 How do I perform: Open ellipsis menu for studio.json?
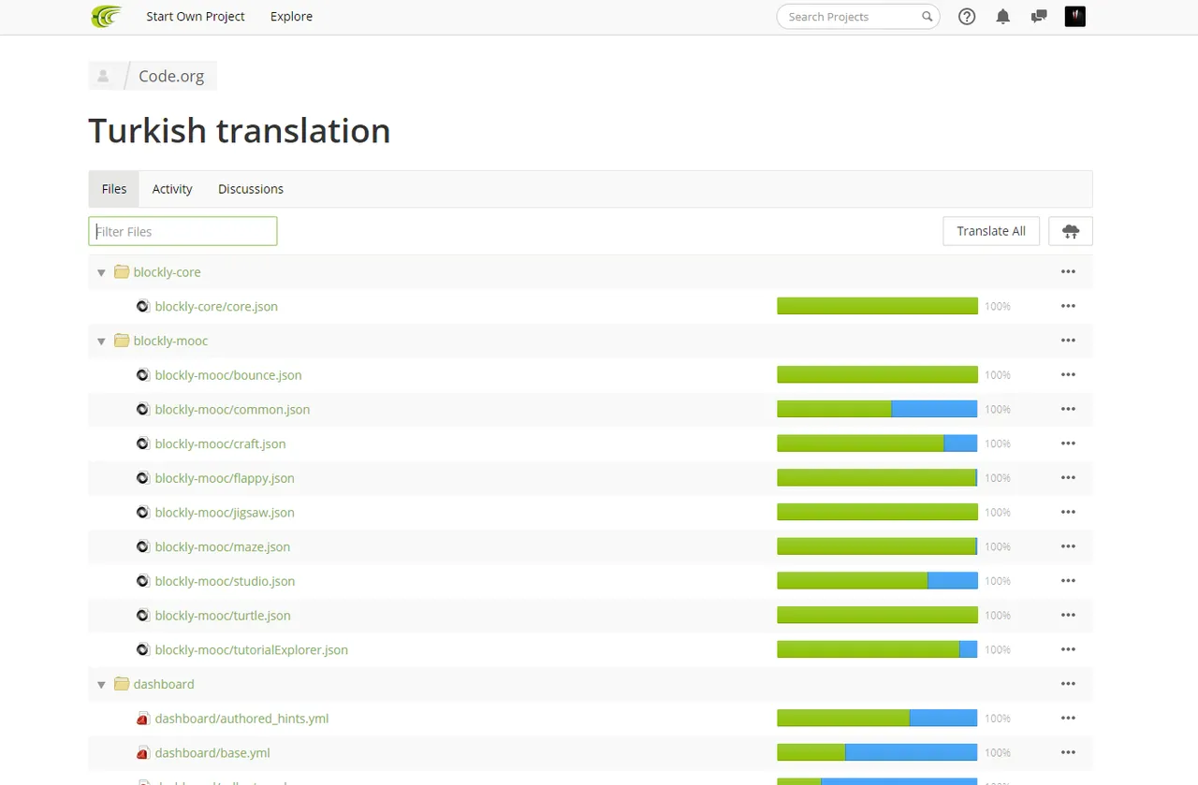coord(1068,581)
